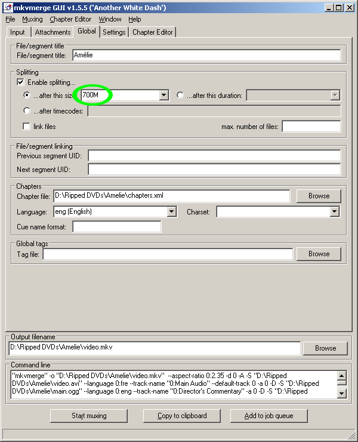
Task: Click the Start muxing button
Action: [89, 416]
